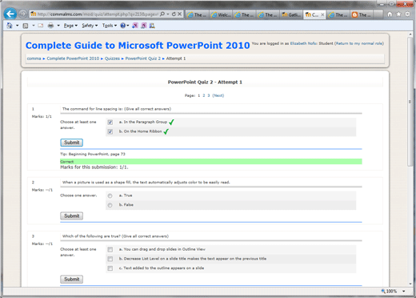Image resolution: width=416 pixels, height=298 pixels.
Task: Open address bar search dropdown arrow
Action: point(168,14)
